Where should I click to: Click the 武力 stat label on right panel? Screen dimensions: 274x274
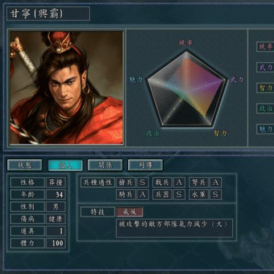(x=265, y=67)
